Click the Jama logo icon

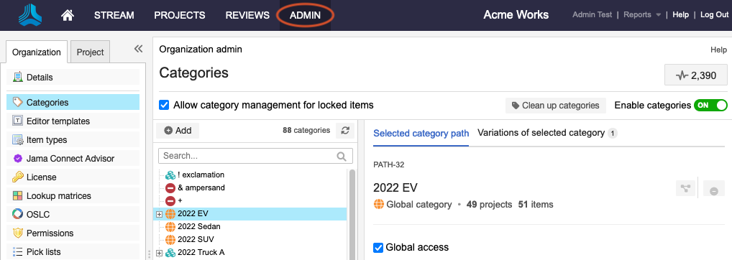click(30, 15)
